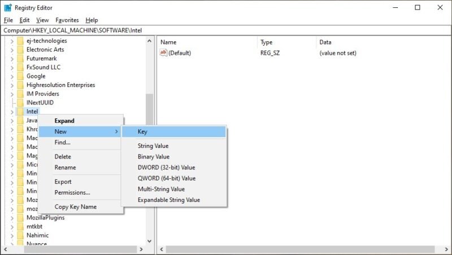This screenshot has height=255, width=452.
Task: Click the mtkbt folder icon
Action: (20, 226)
